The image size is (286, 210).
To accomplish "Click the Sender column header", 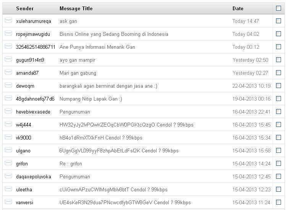I will click(x=25, y=8).
